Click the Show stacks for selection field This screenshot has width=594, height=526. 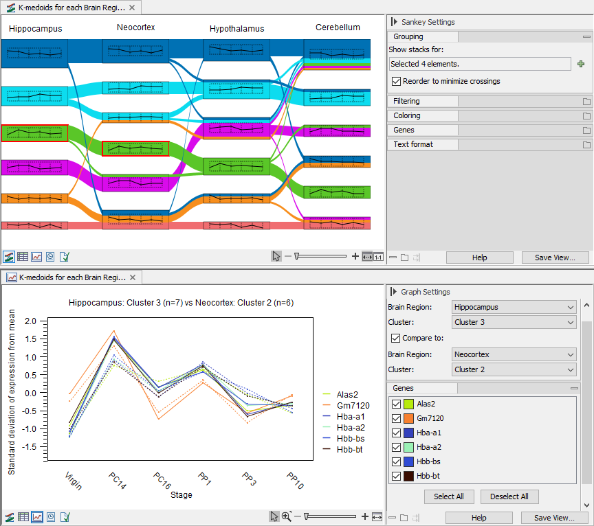coord(479,64)
